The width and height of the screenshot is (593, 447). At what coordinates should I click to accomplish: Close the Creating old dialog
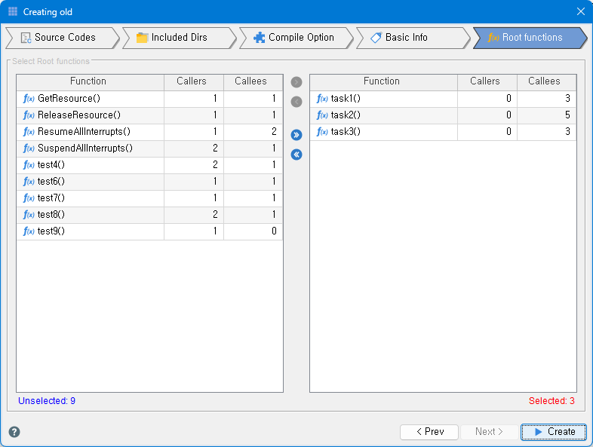(581, 12)
